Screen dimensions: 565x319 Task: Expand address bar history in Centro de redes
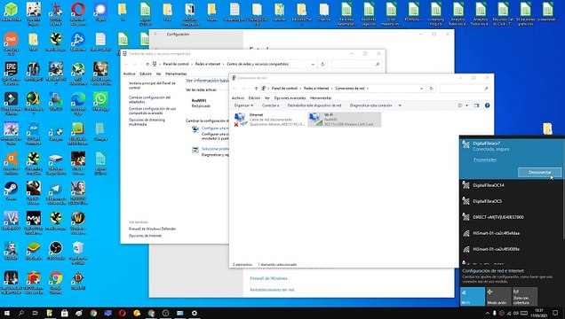(313, 65)
